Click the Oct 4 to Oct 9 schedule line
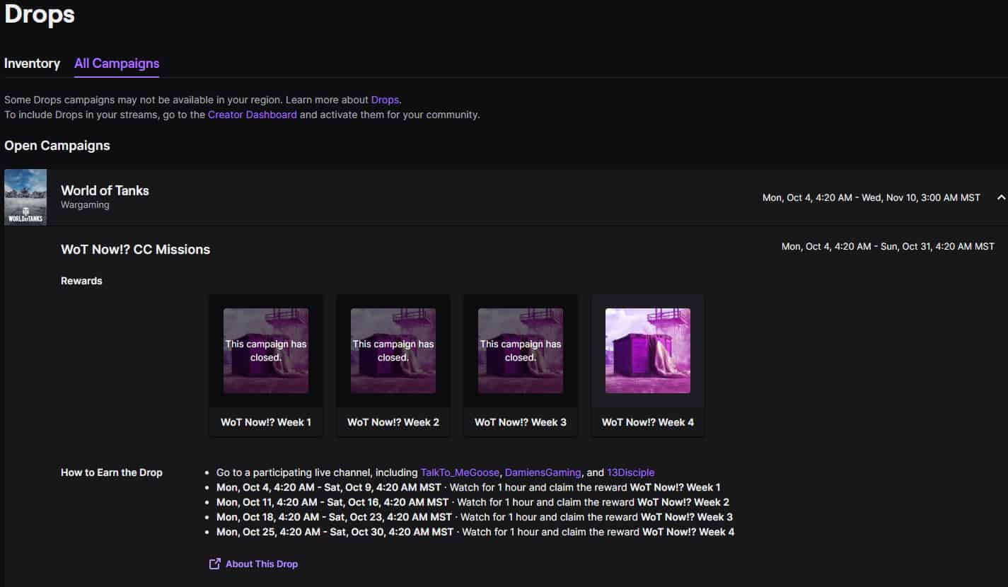This screenshot has height=587, width=1008. tap(468, 487)
